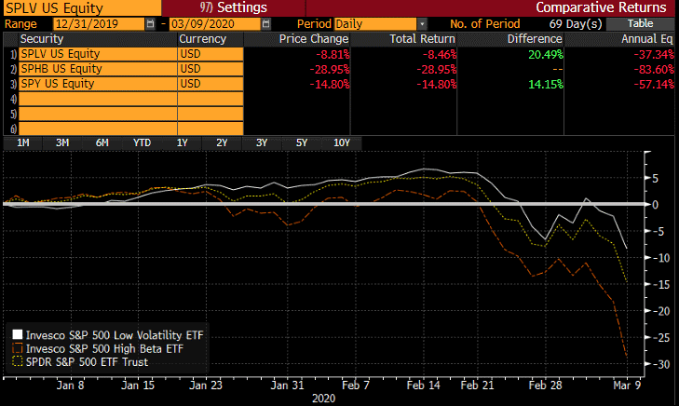Click the Mar 9 x-axis label
Screen dimensions: 679x406
627,385
